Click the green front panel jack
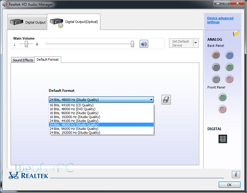 pyautogui.click(x=223, y=97)
